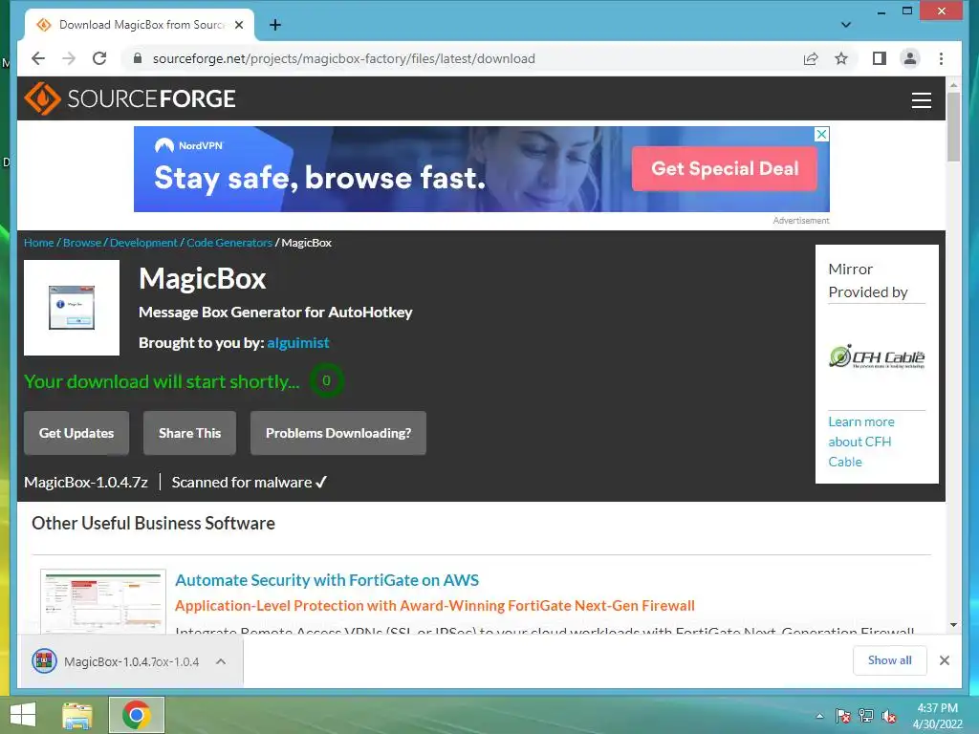Open Application-Level Protection FortiGate link
Screen dimensions: 979x734
click(435, 605)
